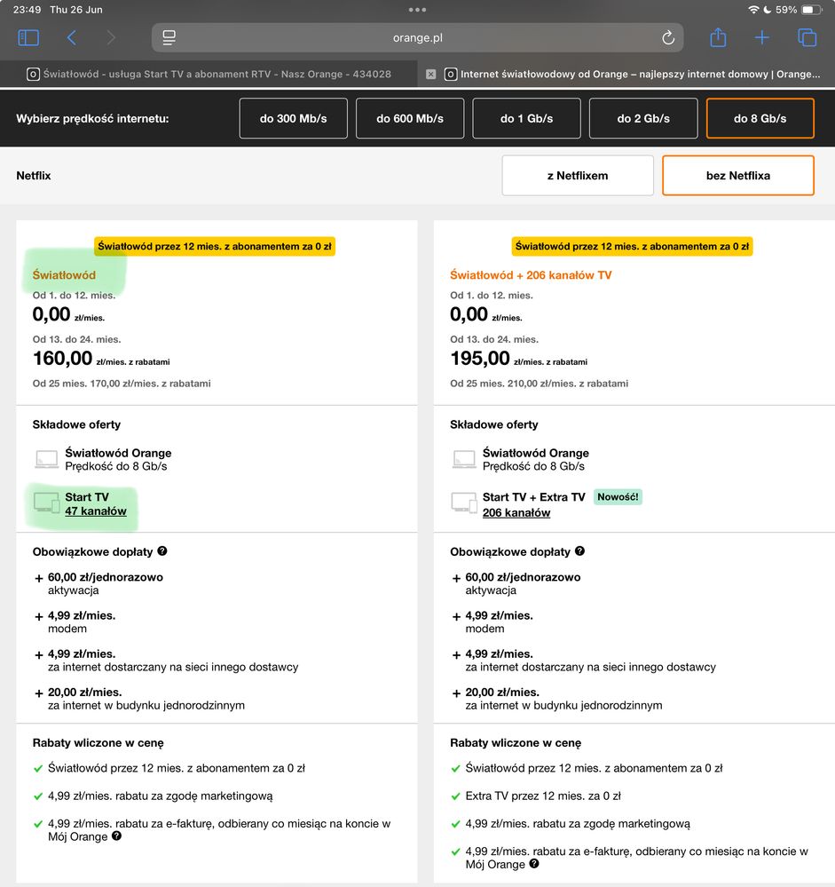
Task: Close the Internet światłowodowy tab
Action: pyautogui.click(x=431, y=75)
